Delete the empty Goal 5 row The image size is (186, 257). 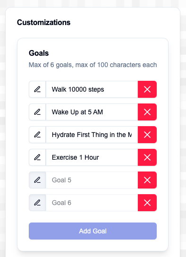coord(147,180)
